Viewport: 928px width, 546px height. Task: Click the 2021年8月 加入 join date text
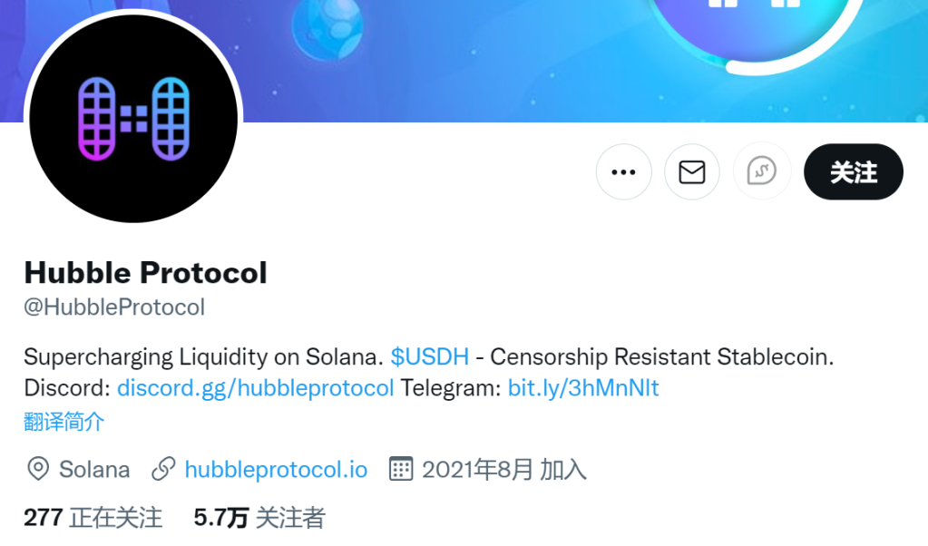(x=504, y=470)
